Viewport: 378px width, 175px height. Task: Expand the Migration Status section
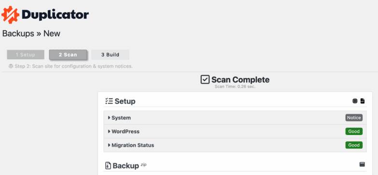click(235, 145)
